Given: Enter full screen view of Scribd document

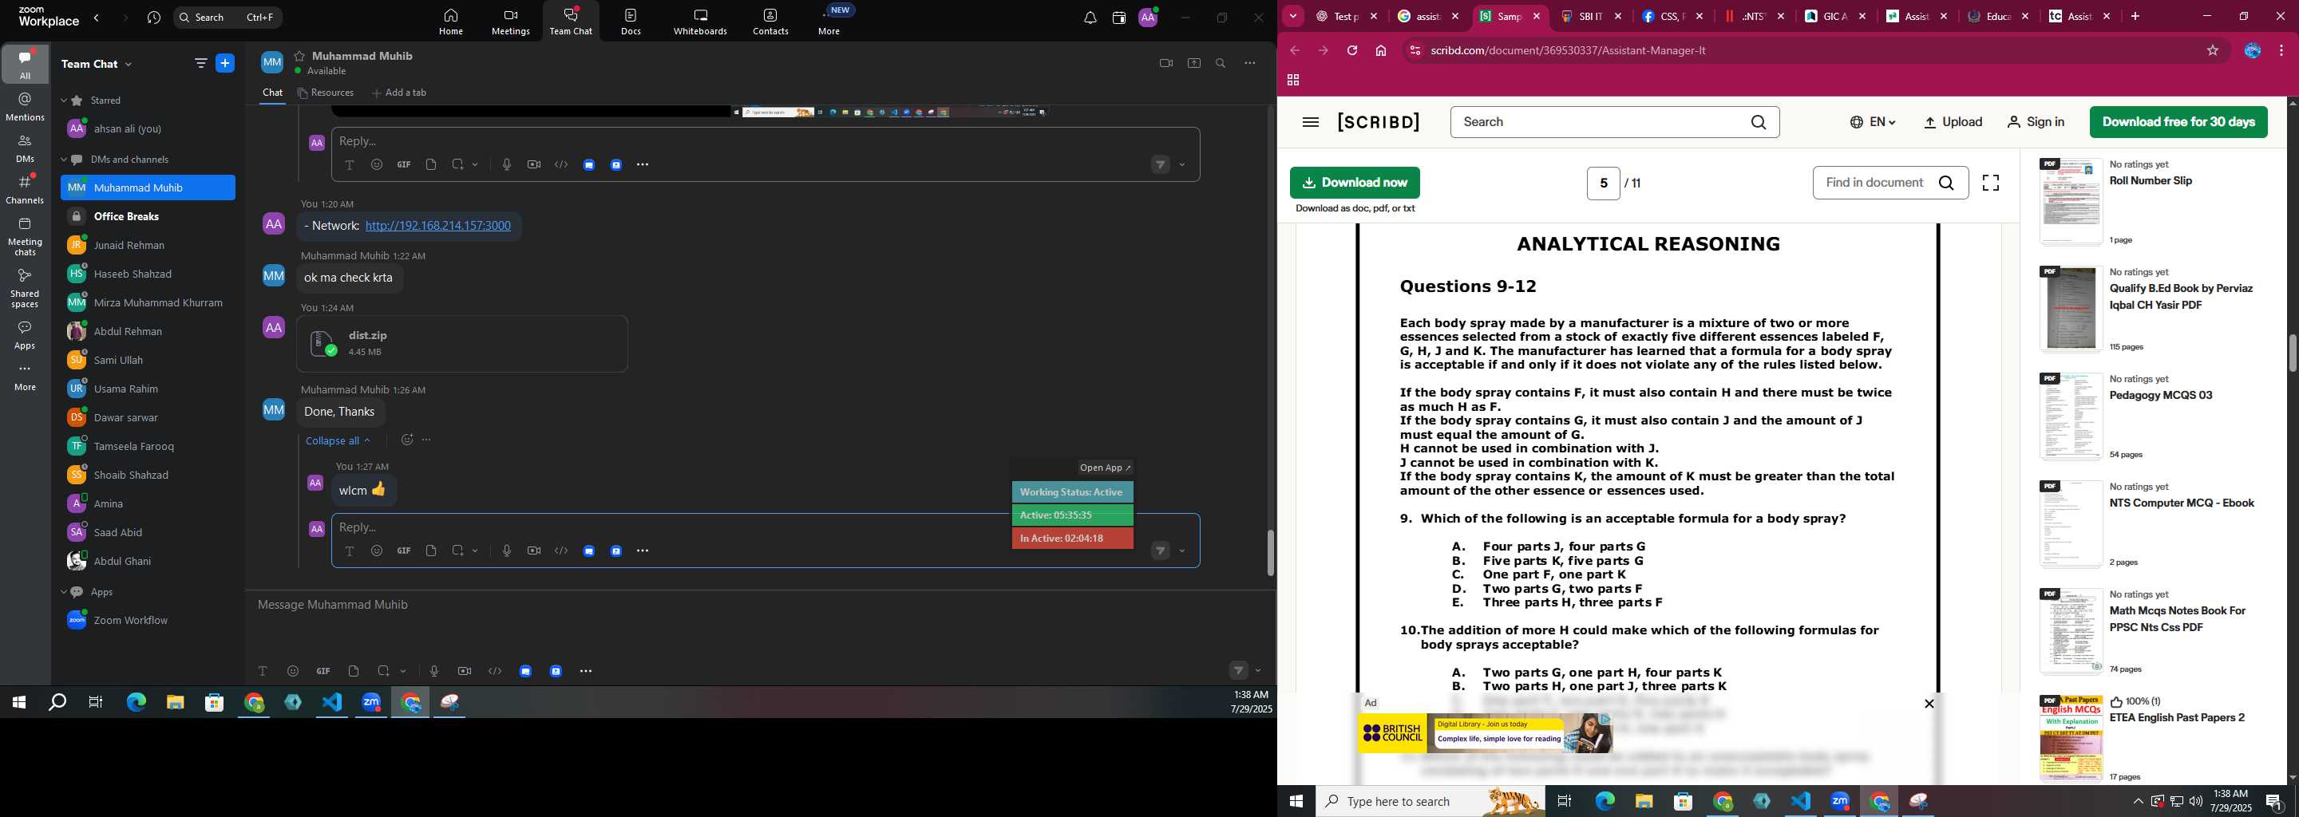Looking at the screenshot, I should [x=1990, y=183].
